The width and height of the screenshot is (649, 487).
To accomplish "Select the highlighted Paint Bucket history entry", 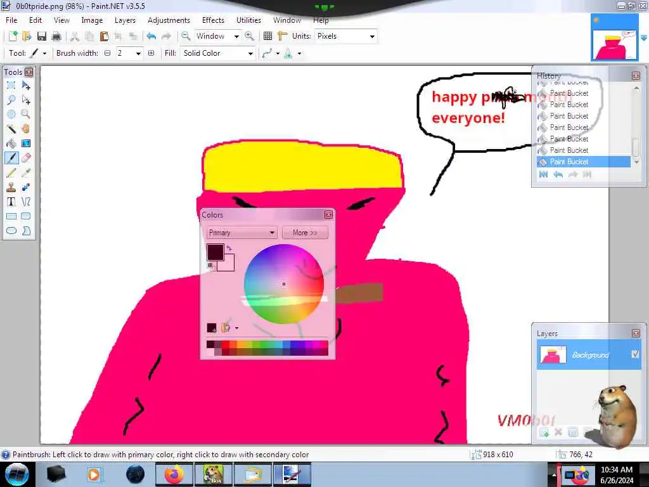I will (584, 162).
